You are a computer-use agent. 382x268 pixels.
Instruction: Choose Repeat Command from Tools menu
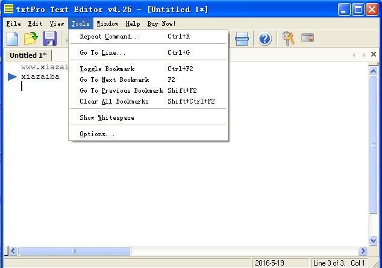pyautogui.click(x=148, y=36)
